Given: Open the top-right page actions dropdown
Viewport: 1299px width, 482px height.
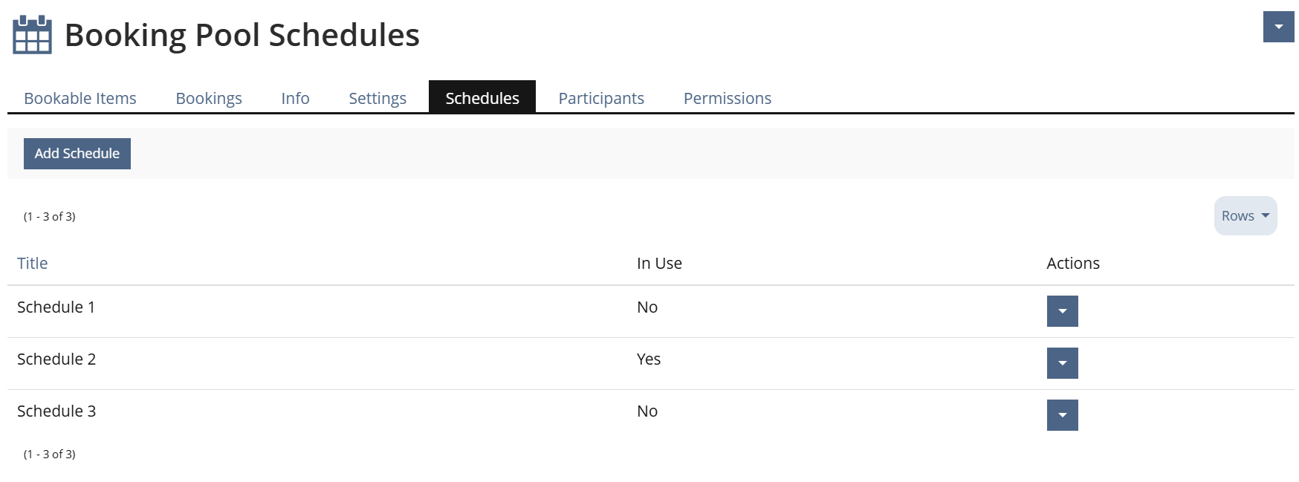Looking at the screenshot, I should click(x=1278, y=27).
